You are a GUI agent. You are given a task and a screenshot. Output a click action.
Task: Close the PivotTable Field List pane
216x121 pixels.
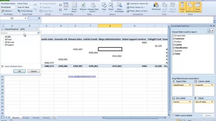(214, 26)
